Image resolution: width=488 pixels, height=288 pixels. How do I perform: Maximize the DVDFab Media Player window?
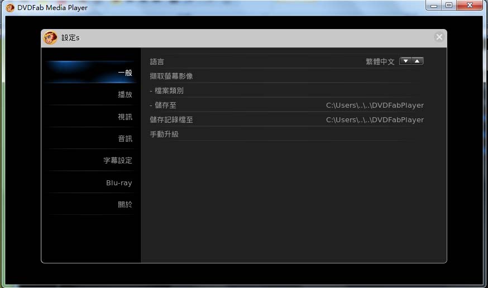pos(449,5)
